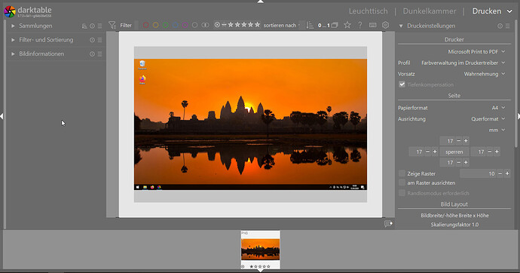Click history icon in Sammlungen header

(84, 26)
